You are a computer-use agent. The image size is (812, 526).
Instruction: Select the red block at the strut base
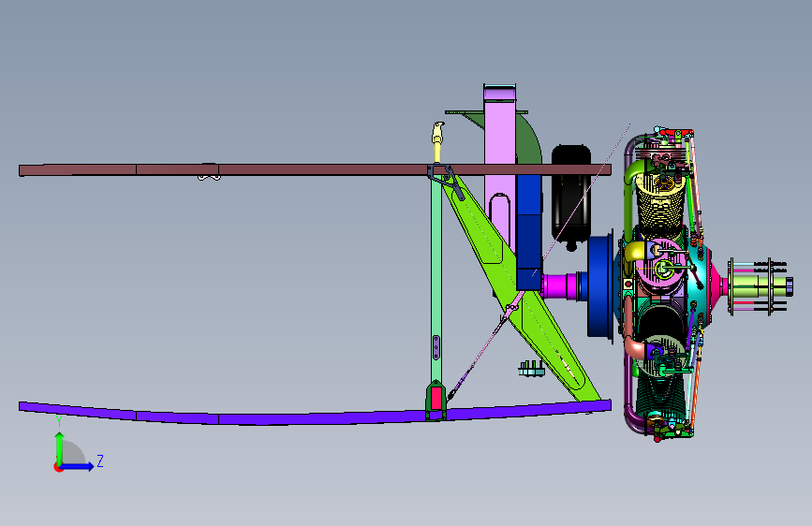click(x=436, y=399)
